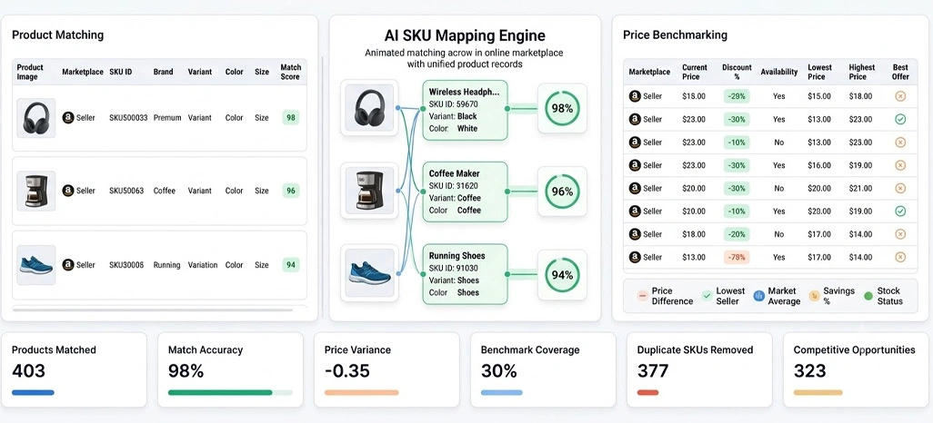Open the Coffee Maker mapping card
The image size is (933, 423).
465,192
